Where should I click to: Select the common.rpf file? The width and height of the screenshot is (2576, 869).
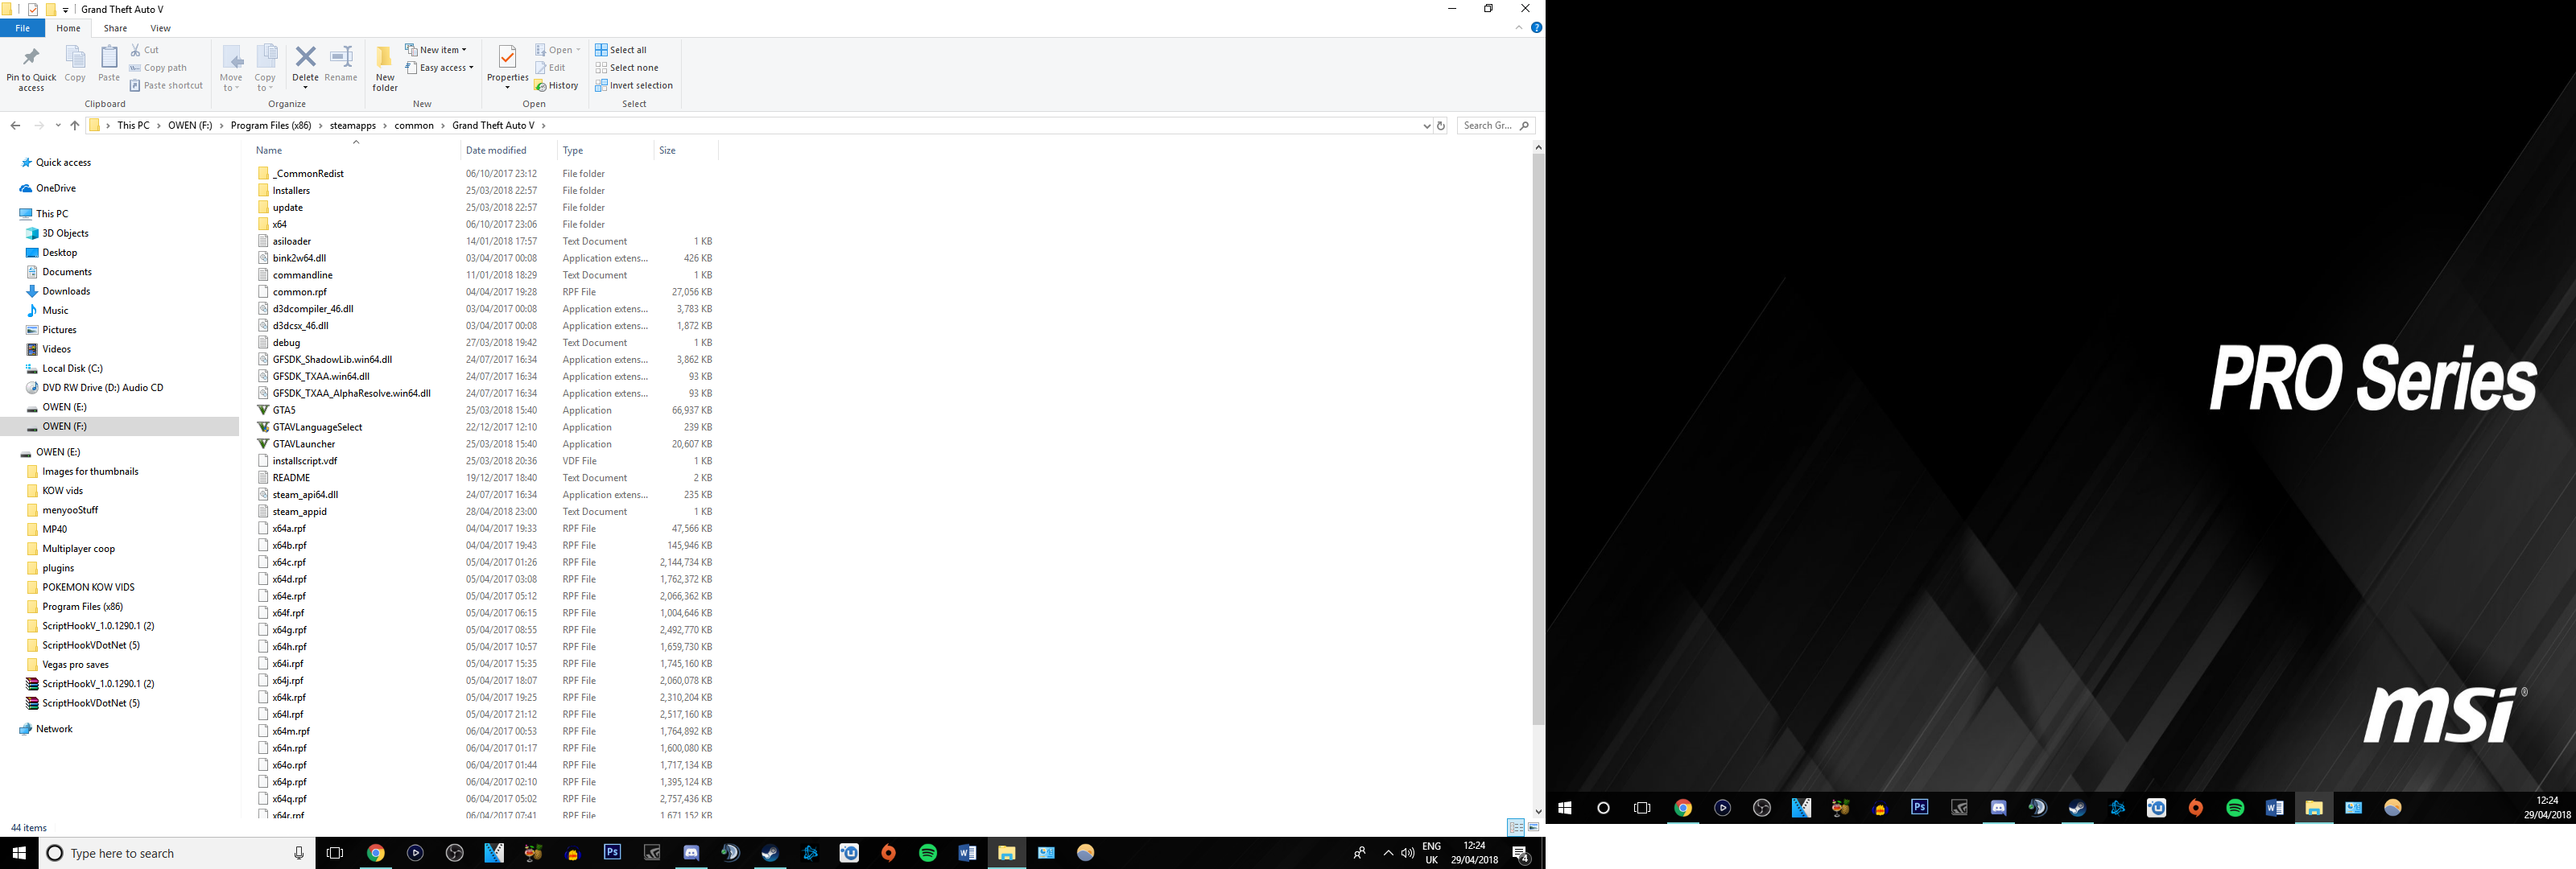[x=300, y=292]
